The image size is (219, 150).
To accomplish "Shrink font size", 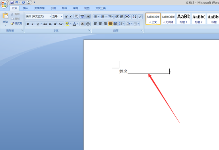I will click(x=71, y=16).
